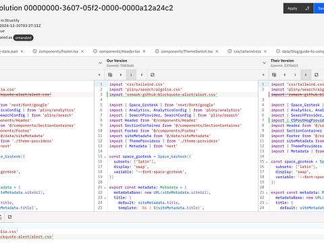Click the ThemeProviders import line in Our Version
Image resolution: width=324 pixels, height=243 pixels.
[x=164, y=141]
